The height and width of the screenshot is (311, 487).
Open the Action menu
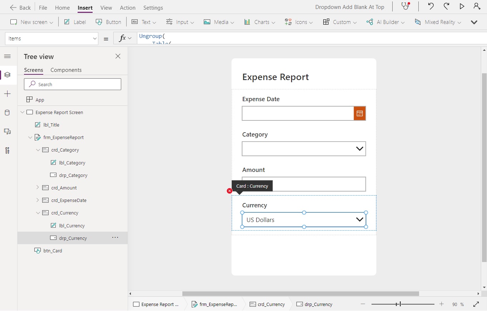[x=127, y=8]
